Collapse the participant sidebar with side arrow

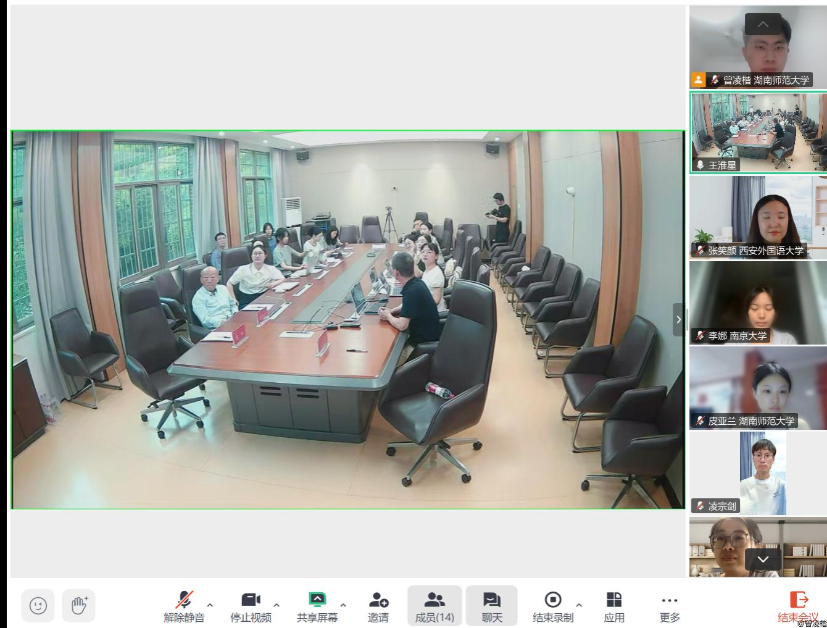pyautogui.click(x=678, y=319)
